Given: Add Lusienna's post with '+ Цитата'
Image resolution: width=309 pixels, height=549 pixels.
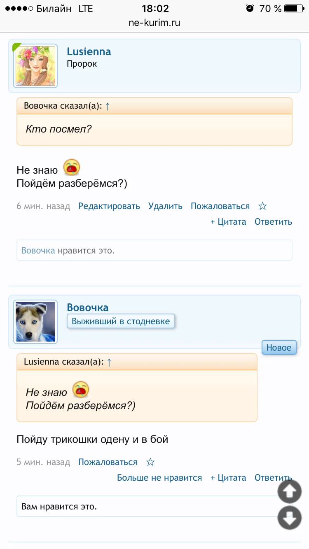Looking at the screenshot, I should (x=228, y=222).
